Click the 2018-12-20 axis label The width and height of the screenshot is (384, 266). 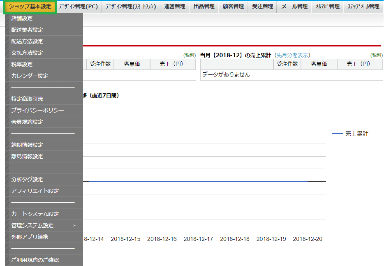(x=308, y=239)
